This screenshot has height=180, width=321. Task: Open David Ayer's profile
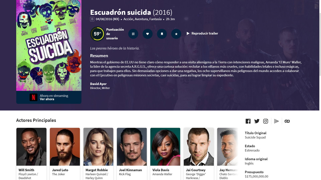tap(98, 84)
